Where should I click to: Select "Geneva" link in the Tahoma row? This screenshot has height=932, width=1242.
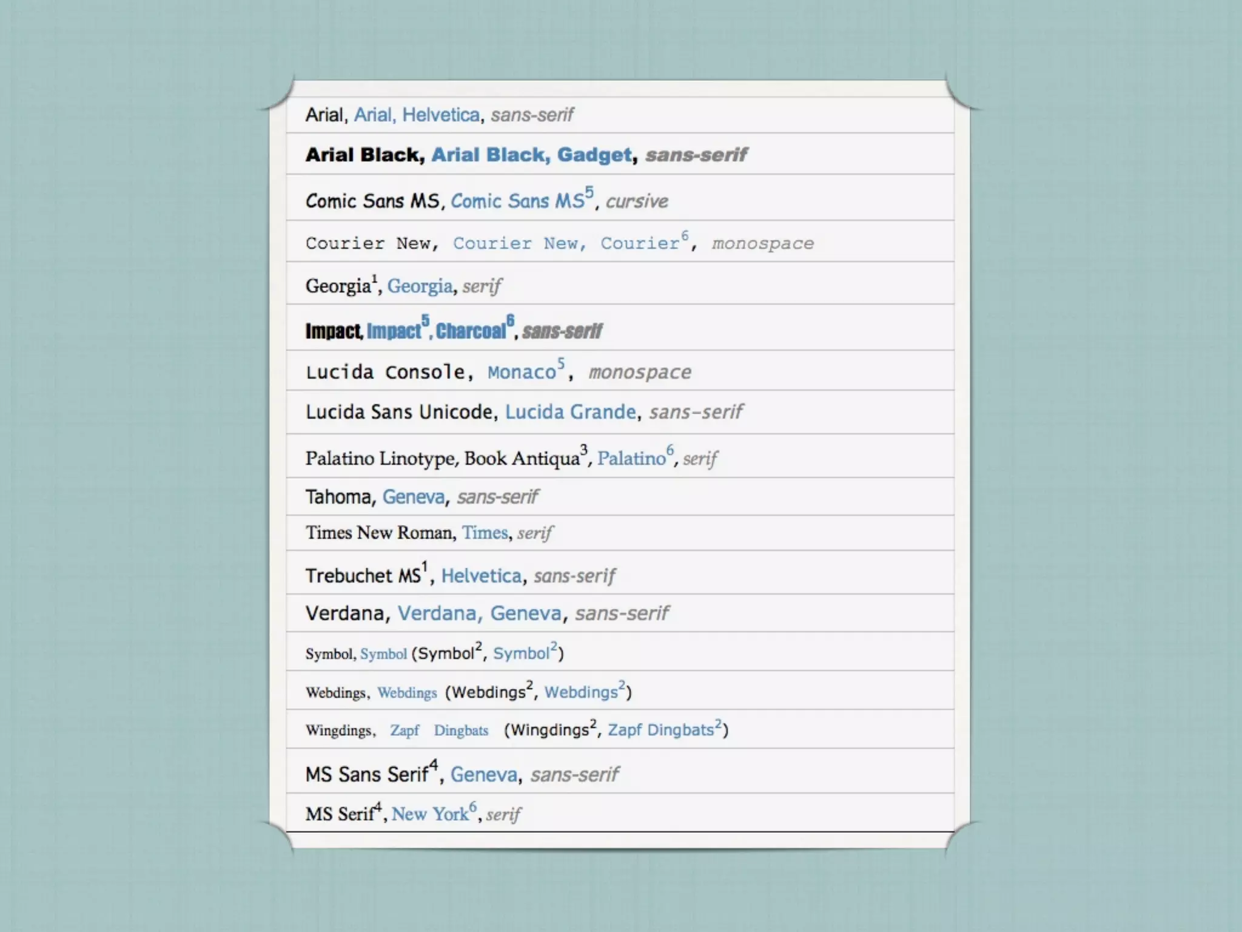point(414,497)
